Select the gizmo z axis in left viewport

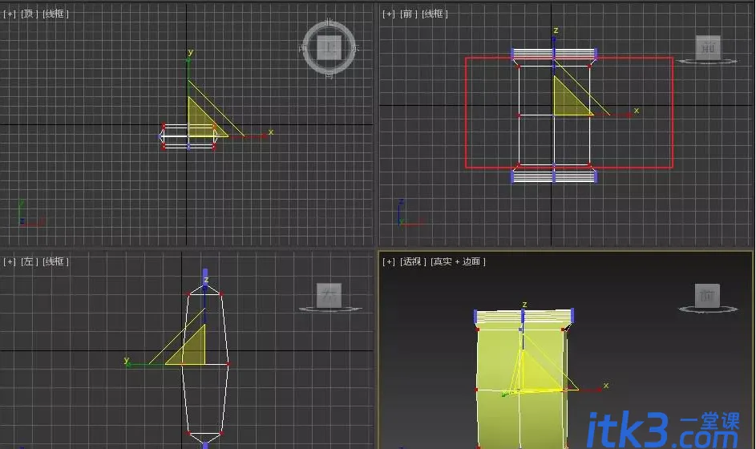(205, 300)
